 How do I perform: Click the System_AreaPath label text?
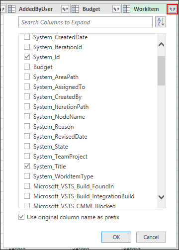pos(56,77)
